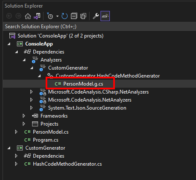Viewport: 196px width, 180px height.
Task: Expand the Frameworks node
Action: (x=24, y=116)
